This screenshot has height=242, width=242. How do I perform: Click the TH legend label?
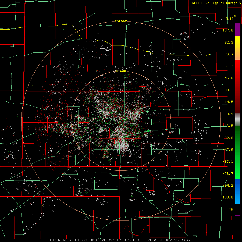tap(231, 209)
